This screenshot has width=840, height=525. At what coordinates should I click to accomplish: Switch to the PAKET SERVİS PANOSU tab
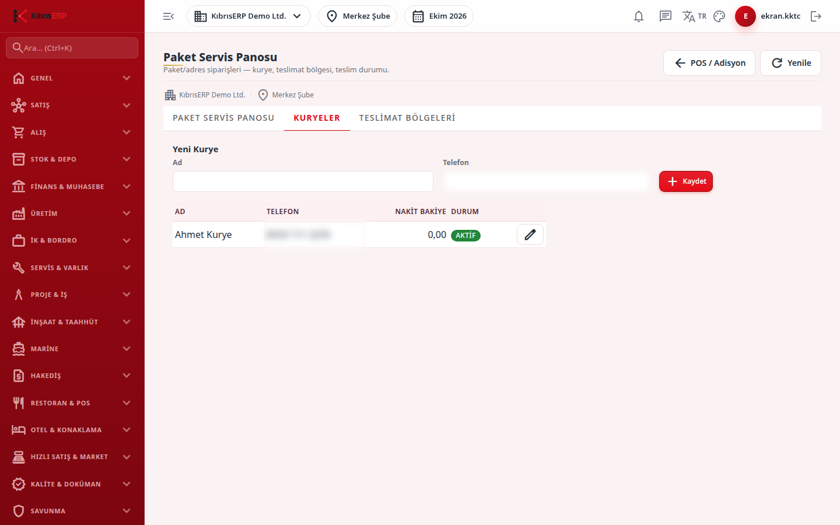click(x=223, y=118)
